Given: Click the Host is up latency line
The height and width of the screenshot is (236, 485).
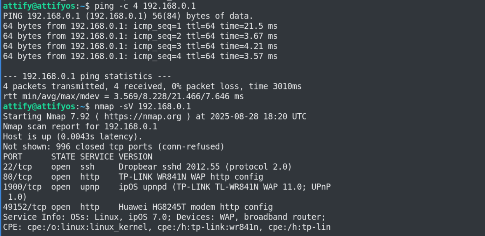Looking at the screenshot, I should pyautogui.click(x=73, y=137).
